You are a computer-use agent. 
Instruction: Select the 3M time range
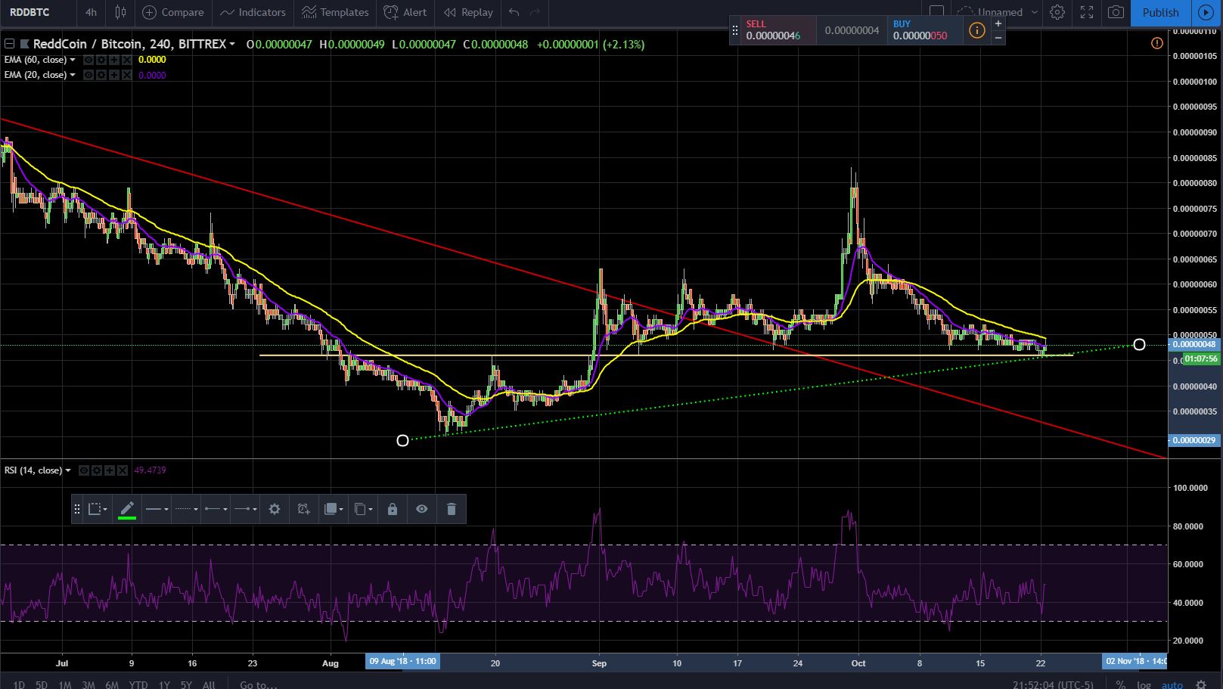(88, 684)
